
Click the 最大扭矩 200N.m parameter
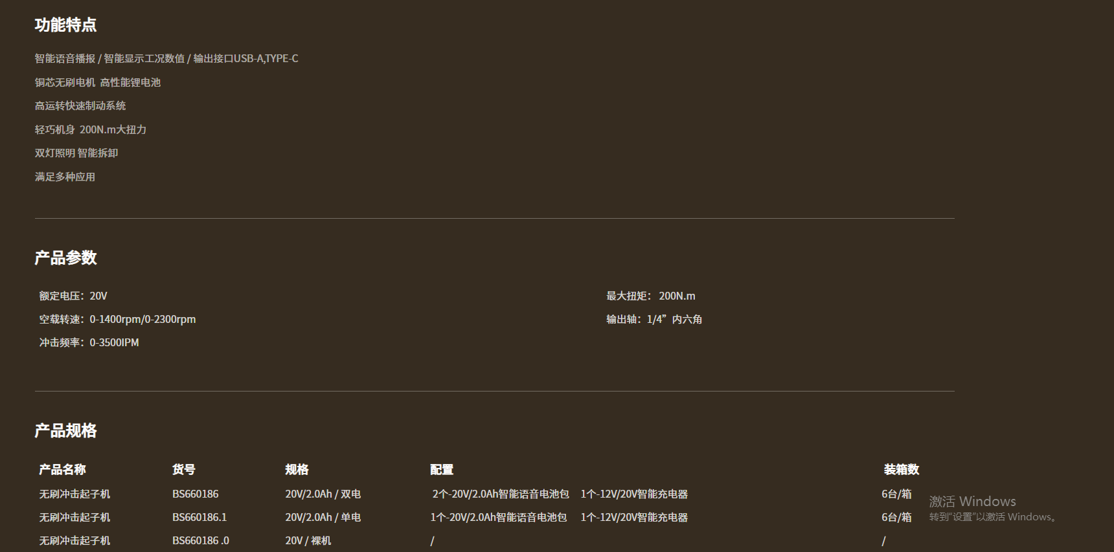[650, 296]
